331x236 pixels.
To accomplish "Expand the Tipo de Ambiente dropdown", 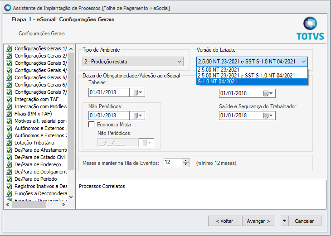I will point(180,62).
